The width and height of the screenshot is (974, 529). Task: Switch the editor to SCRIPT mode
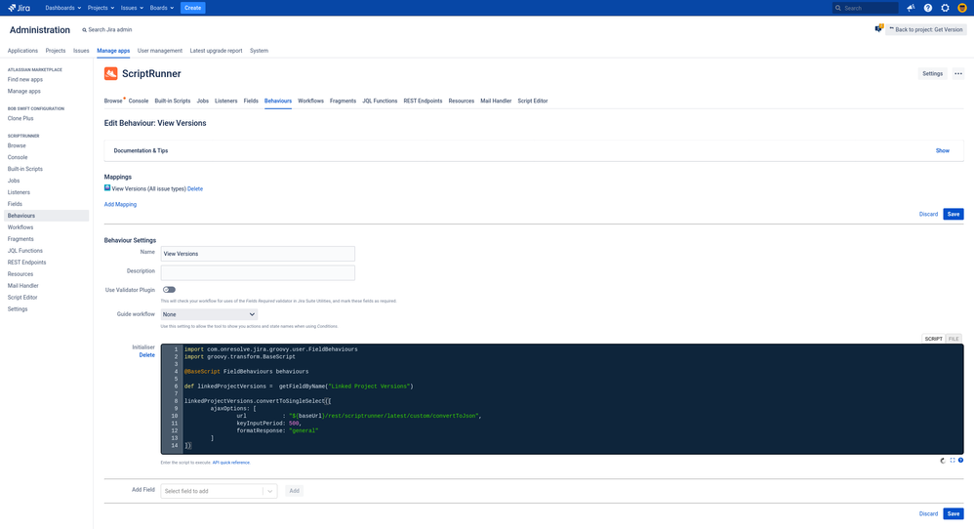[x=933, y=339]
